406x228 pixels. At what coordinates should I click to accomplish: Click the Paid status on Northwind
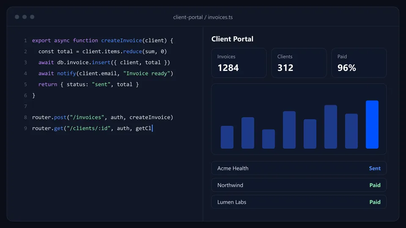pyautogui.click(x=375, y=185)
